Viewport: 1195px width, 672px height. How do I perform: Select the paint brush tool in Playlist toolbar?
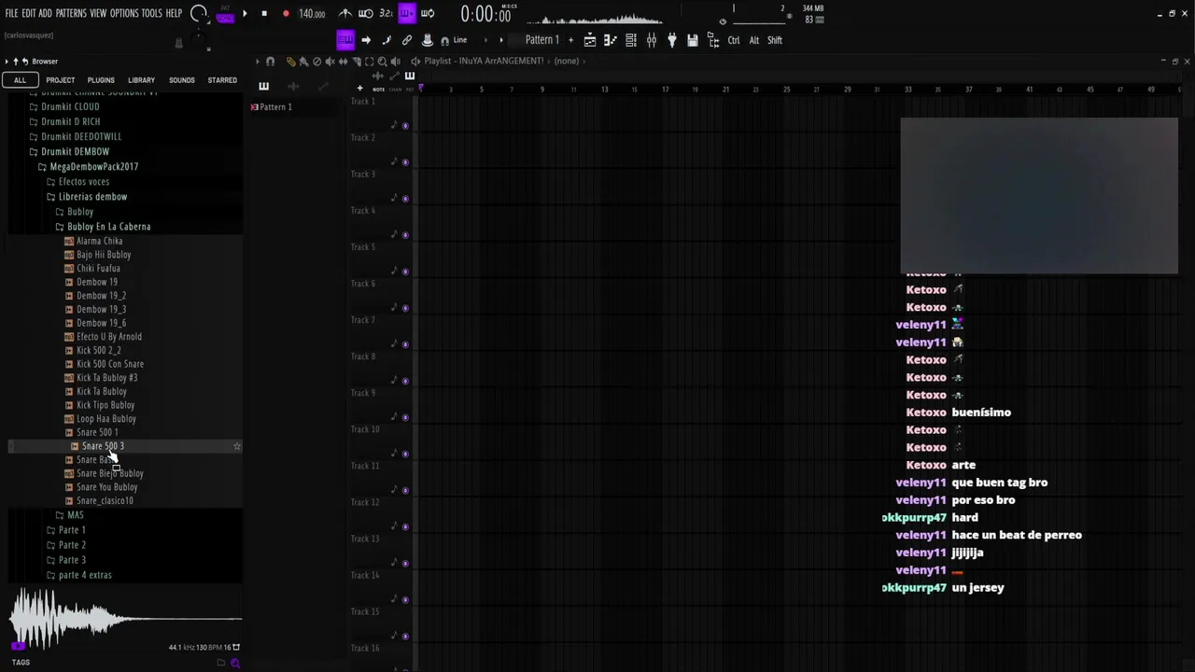(304, 61)
